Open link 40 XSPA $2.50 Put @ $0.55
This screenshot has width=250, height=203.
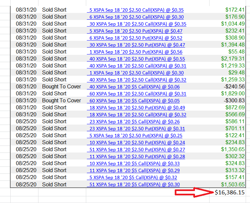click(x=136, y=59)
